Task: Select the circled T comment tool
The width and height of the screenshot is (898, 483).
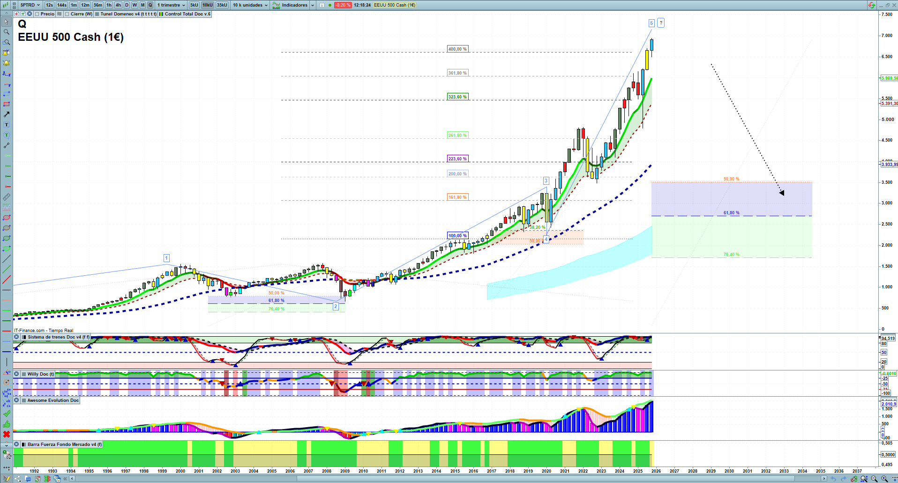Action: 7,135
